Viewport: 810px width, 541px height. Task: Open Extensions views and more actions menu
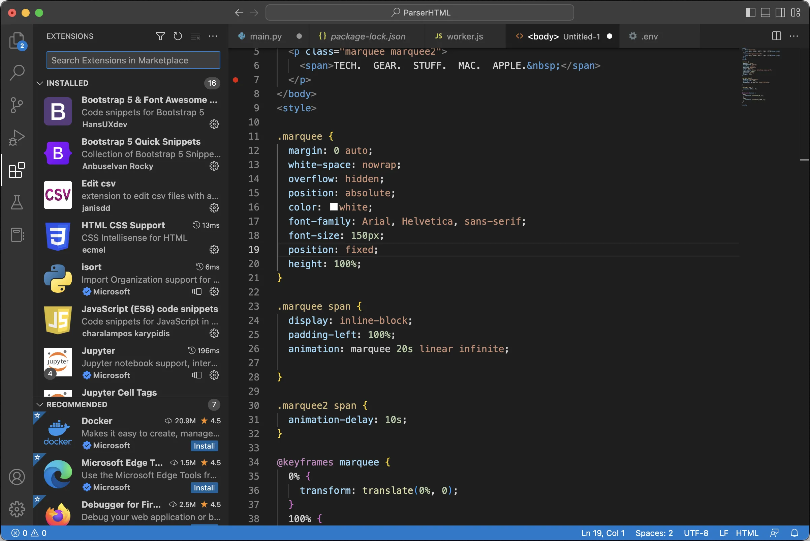(213, 36)
